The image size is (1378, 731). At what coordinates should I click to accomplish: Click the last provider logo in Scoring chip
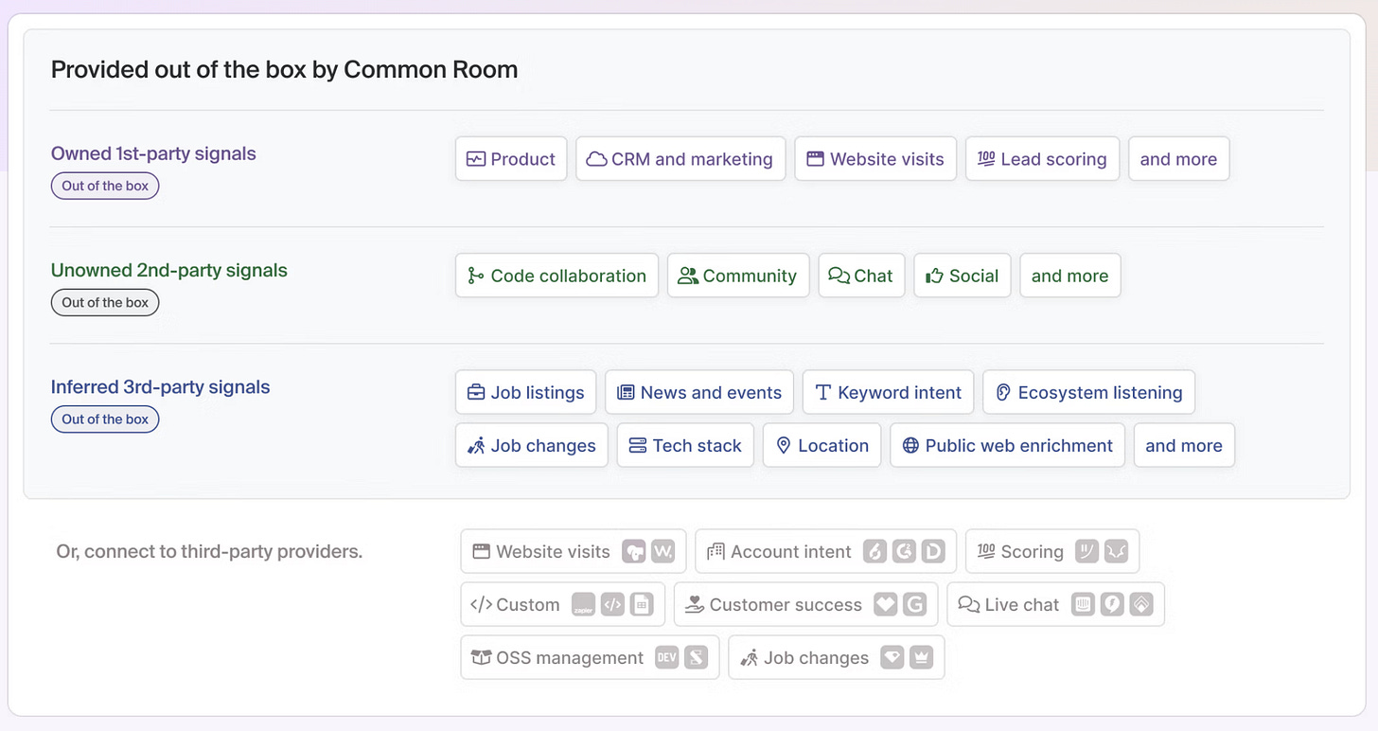pyautogui.click(x=1116, y=551)
